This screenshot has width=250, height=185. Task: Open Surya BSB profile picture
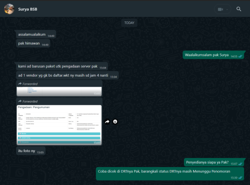coord(9,9)
